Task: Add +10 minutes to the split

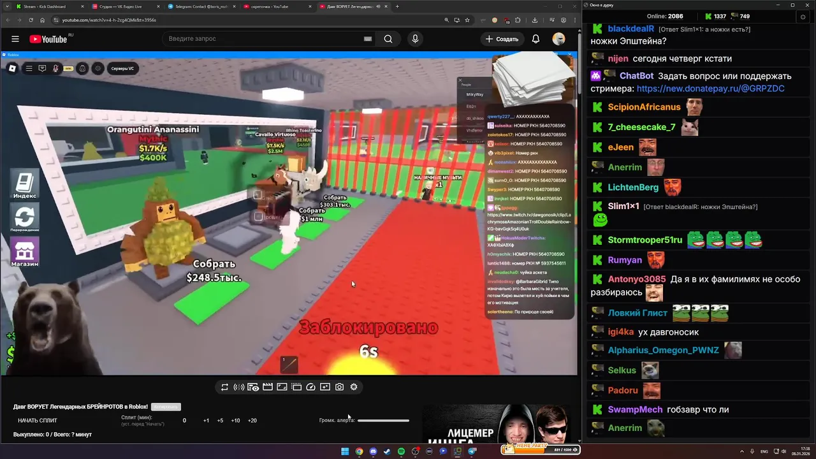Action: tap(235, 421)
